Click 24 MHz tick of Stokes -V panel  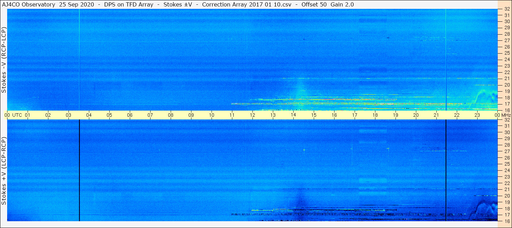pos(507,59)
